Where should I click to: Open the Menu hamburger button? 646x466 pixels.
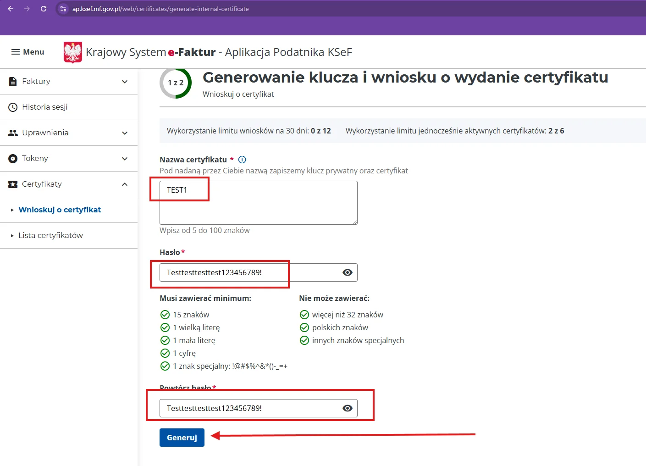(x=28, y=52)
